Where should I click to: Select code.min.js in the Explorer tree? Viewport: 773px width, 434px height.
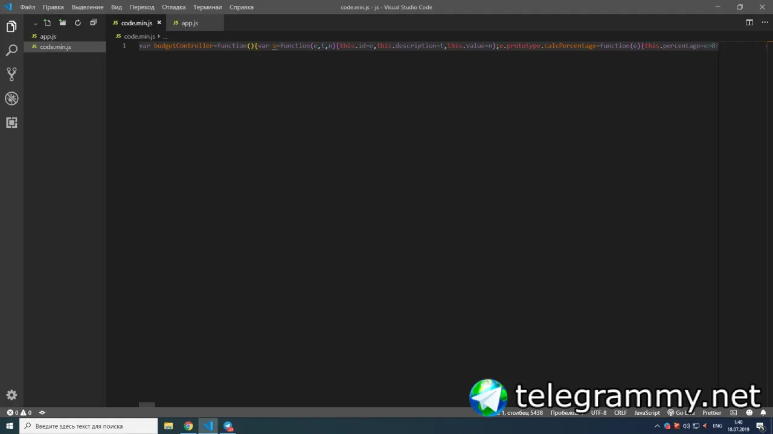(x=65, y=47)
